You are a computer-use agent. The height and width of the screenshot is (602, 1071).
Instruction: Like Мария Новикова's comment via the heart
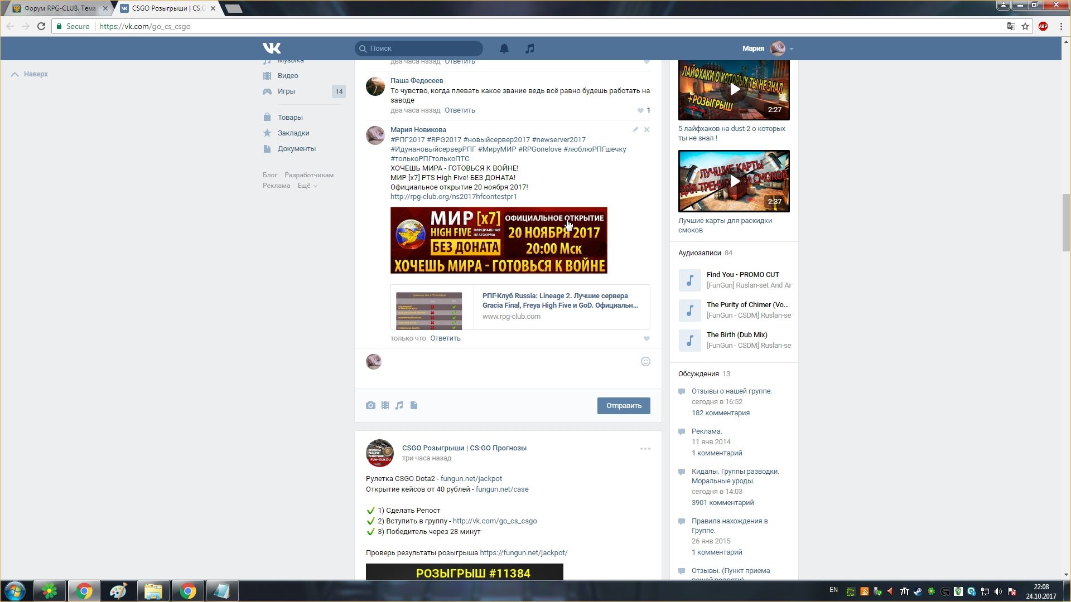click(647, 338)
